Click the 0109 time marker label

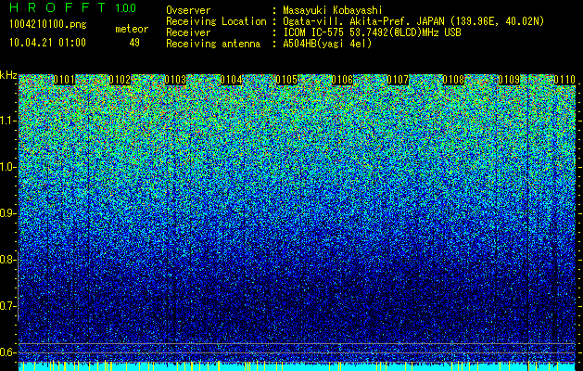509,80
